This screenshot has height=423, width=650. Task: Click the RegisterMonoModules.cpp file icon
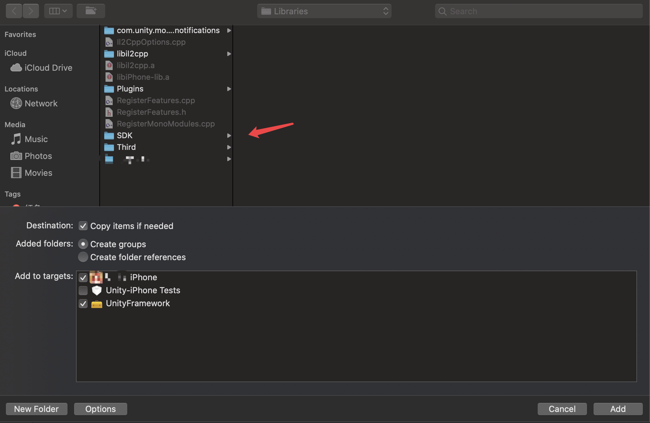[x=109, y=124]
